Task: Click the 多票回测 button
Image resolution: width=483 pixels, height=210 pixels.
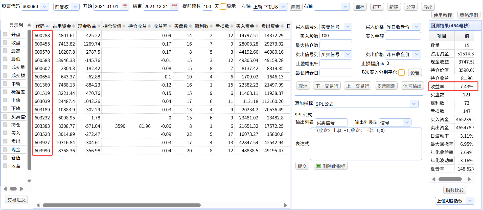Action: click(386, 86)
